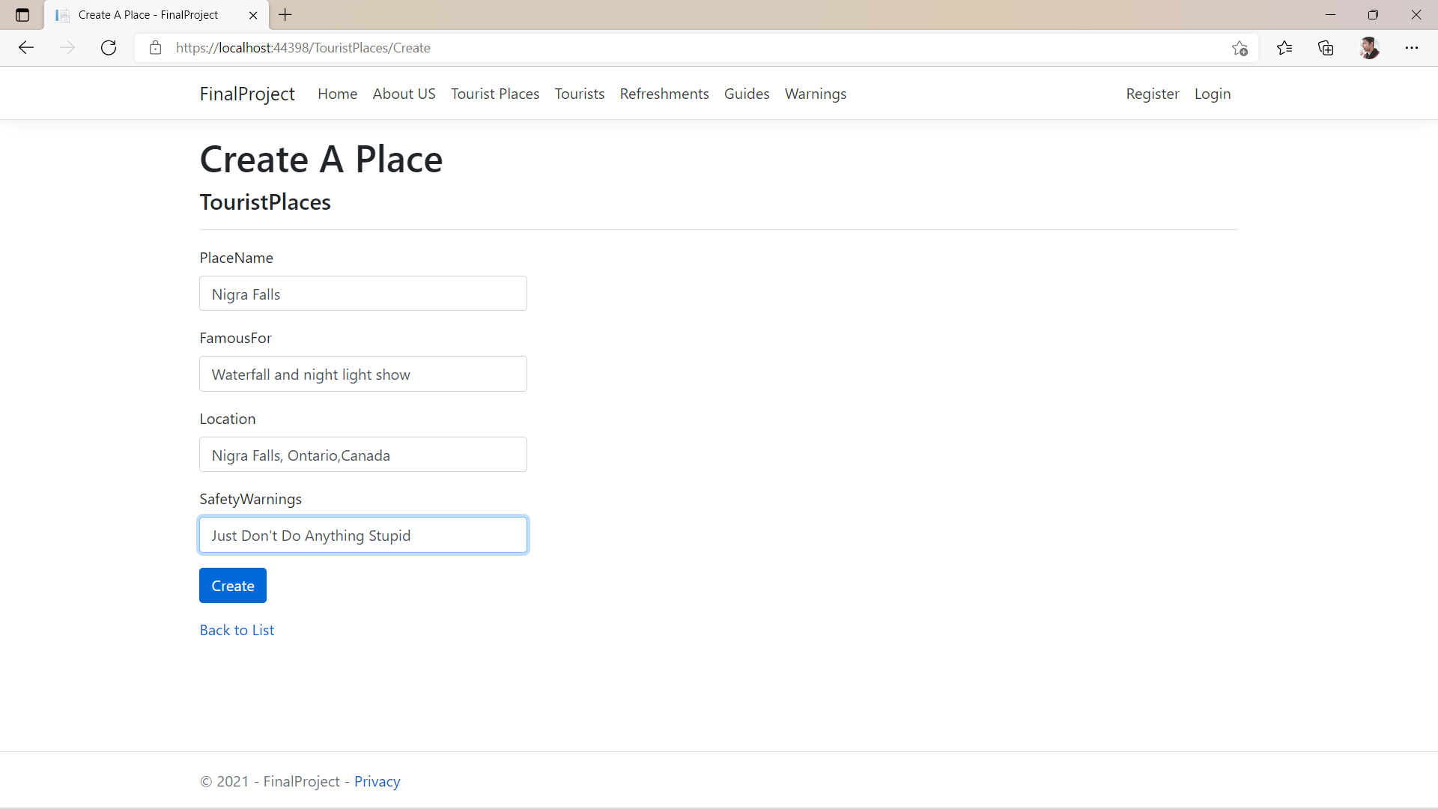Screen dimensions: 1438x809
Task: Follow the Back to List link
Action: (x=237, y=629)
